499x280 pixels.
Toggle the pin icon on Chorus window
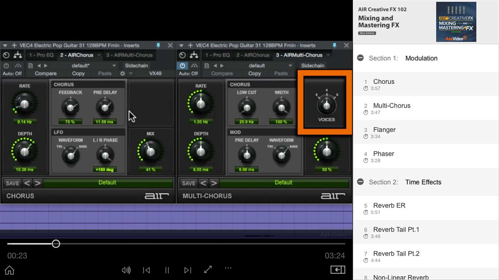pyautogui.click(x=158, y=45)
